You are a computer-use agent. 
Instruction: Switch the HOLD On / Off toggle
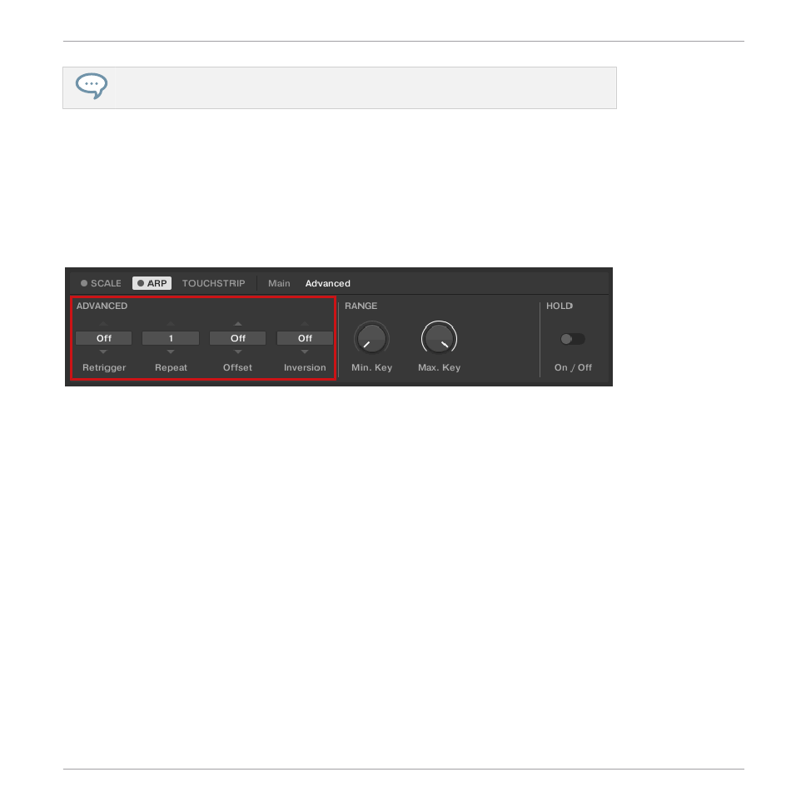573,339
